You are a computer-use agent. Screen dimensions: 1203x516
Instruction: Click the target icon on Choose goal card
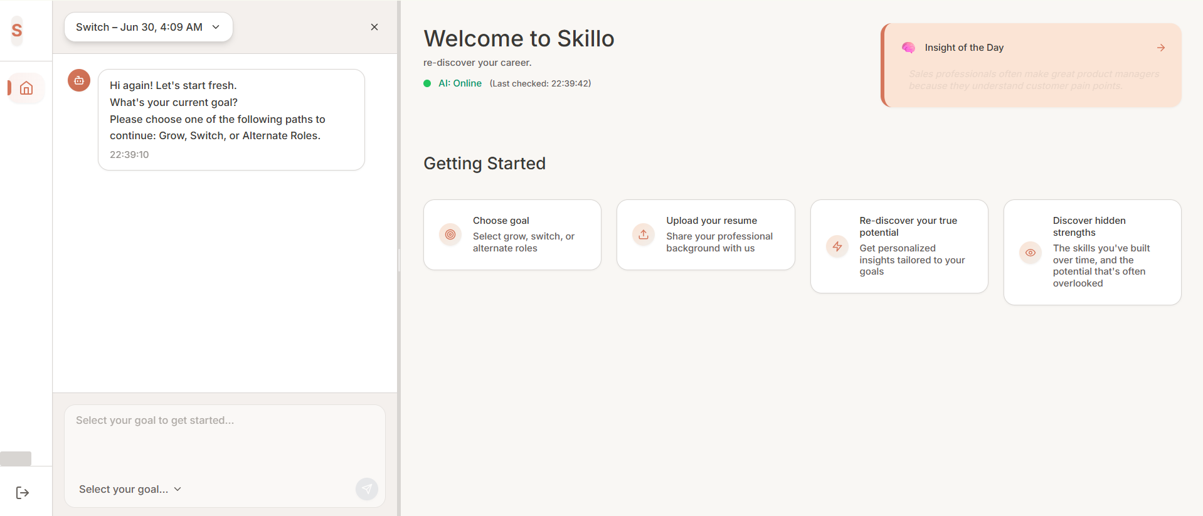[x=450, y=234]
